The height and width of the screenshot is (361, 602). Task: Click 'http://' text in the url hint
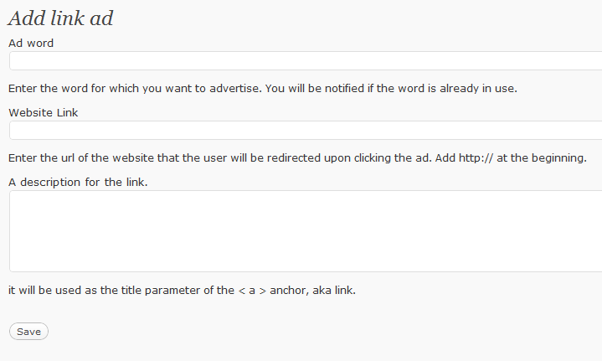tap(476, 157)
